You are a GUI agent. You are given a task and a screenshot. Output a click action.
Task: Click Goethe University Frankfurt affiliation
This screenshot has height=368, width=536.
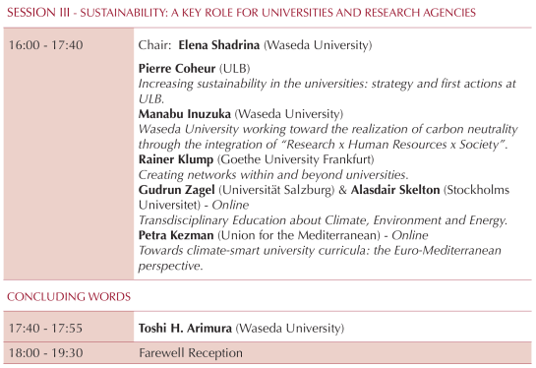(x=295, y=159)
